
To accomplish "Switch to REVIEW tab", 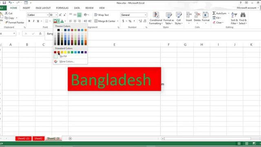I will click(x=89, y=8).
